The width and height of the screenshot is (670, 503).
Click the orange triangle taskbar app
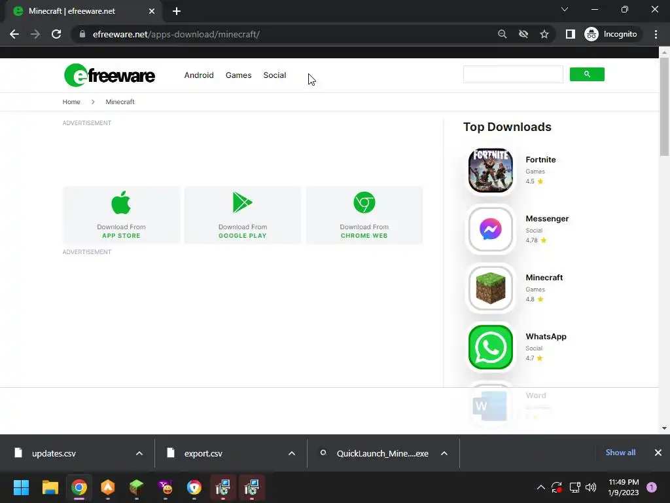[x=108, y=487]
